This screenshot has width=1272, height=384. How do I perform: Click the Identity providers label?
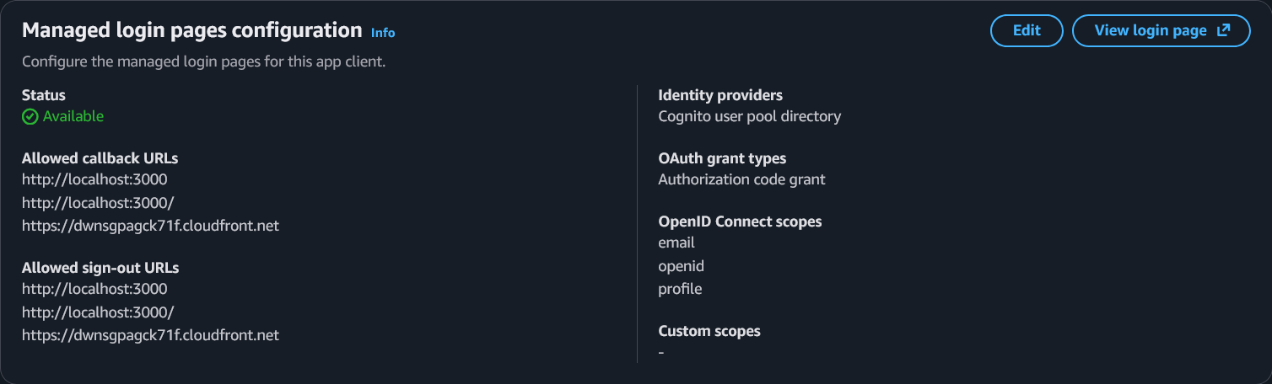click(x=720, y=95)
